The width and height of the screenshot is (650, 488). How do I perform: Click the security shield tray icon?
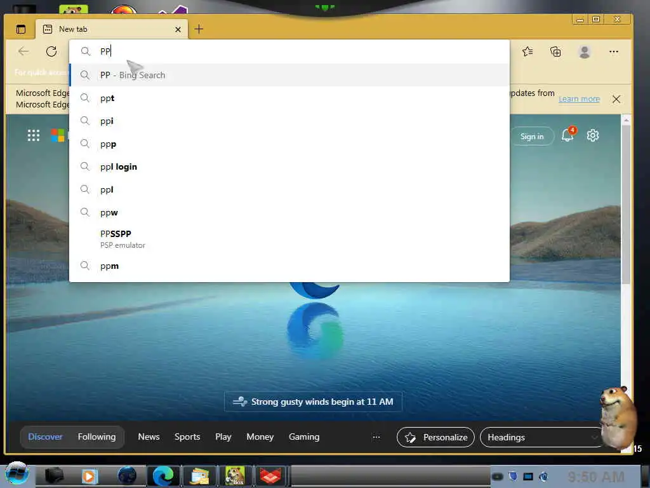[x=513, y=477]
